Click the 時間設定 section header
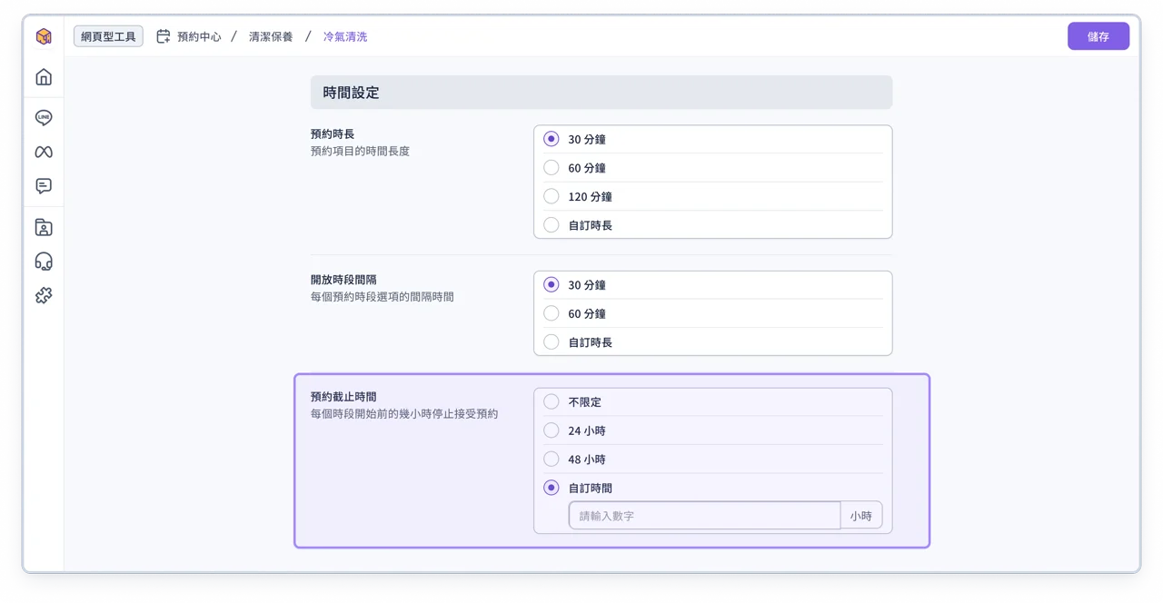This screenshot has height=603, width=1163. click(x=601, y=93)
